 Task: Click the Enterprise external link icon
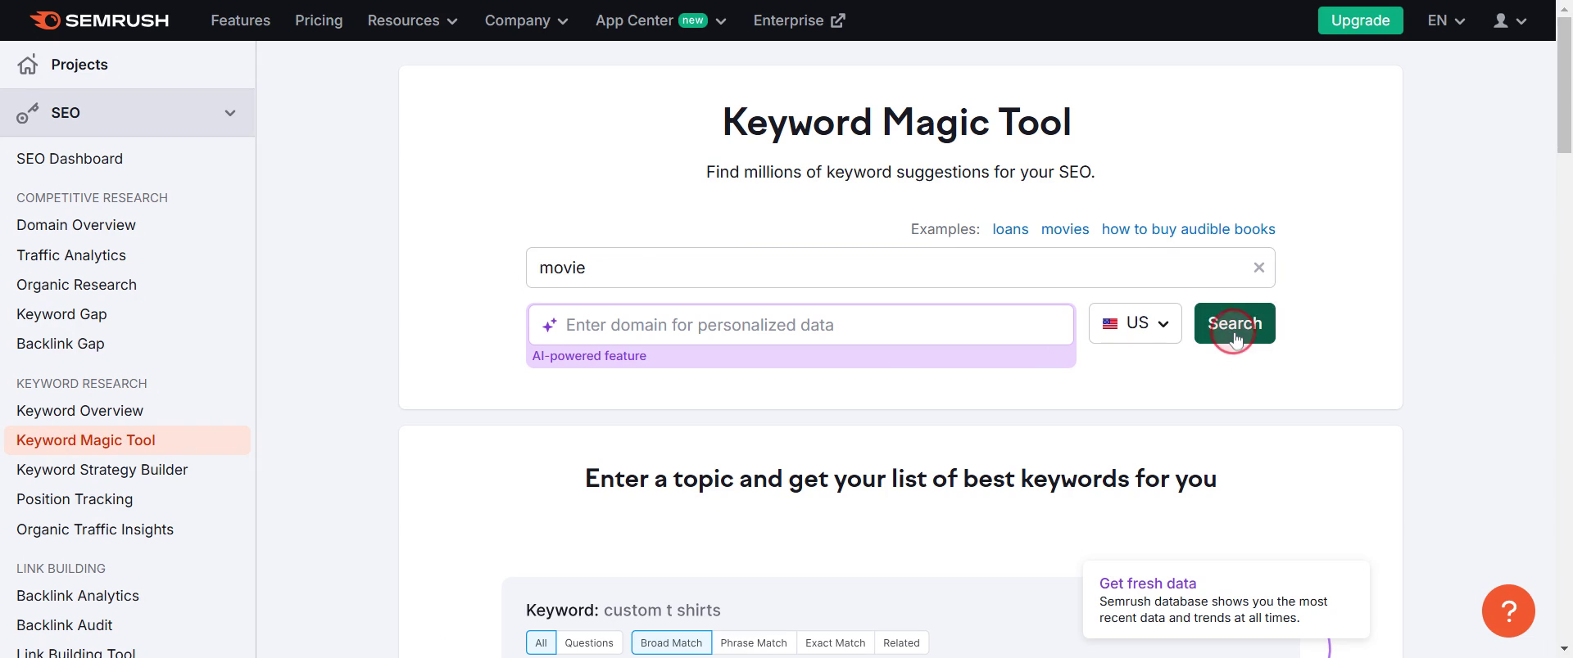pyautogui.click(x=837, y=20)
